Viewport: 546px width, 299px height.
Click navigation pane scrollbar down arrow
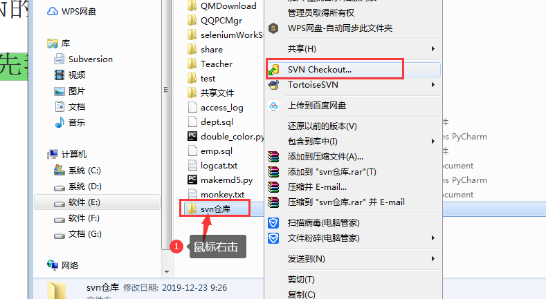point(167,272)
